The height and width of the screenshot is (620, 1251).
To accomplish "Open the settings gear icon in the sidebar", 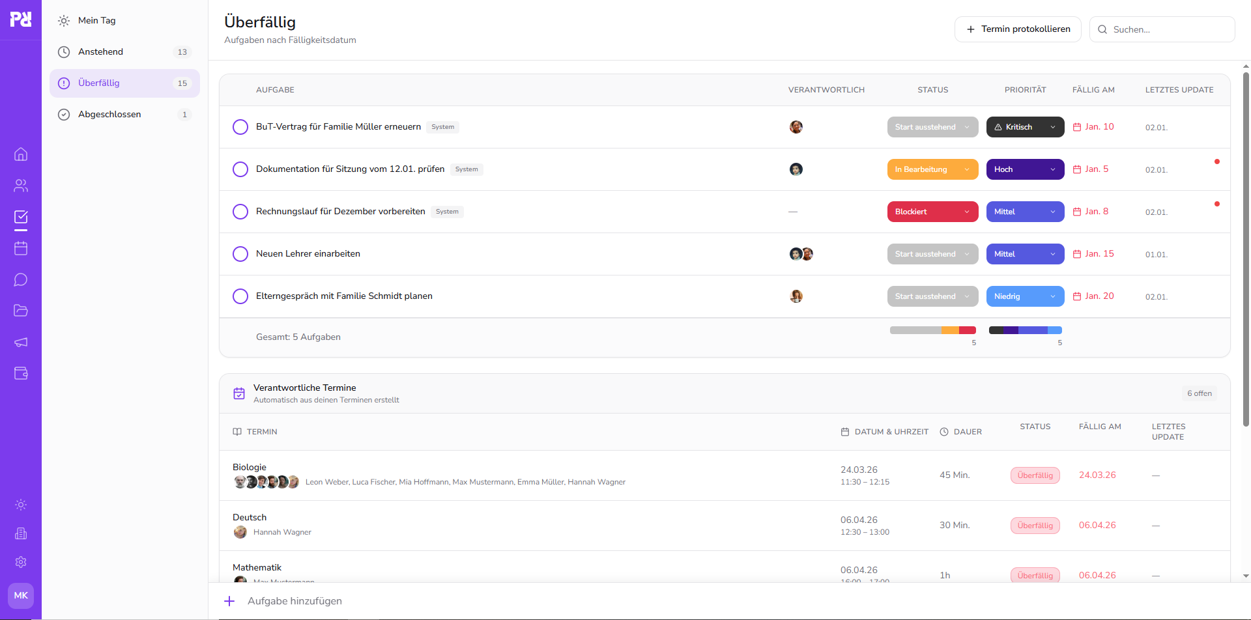I will tap(21, 562).
